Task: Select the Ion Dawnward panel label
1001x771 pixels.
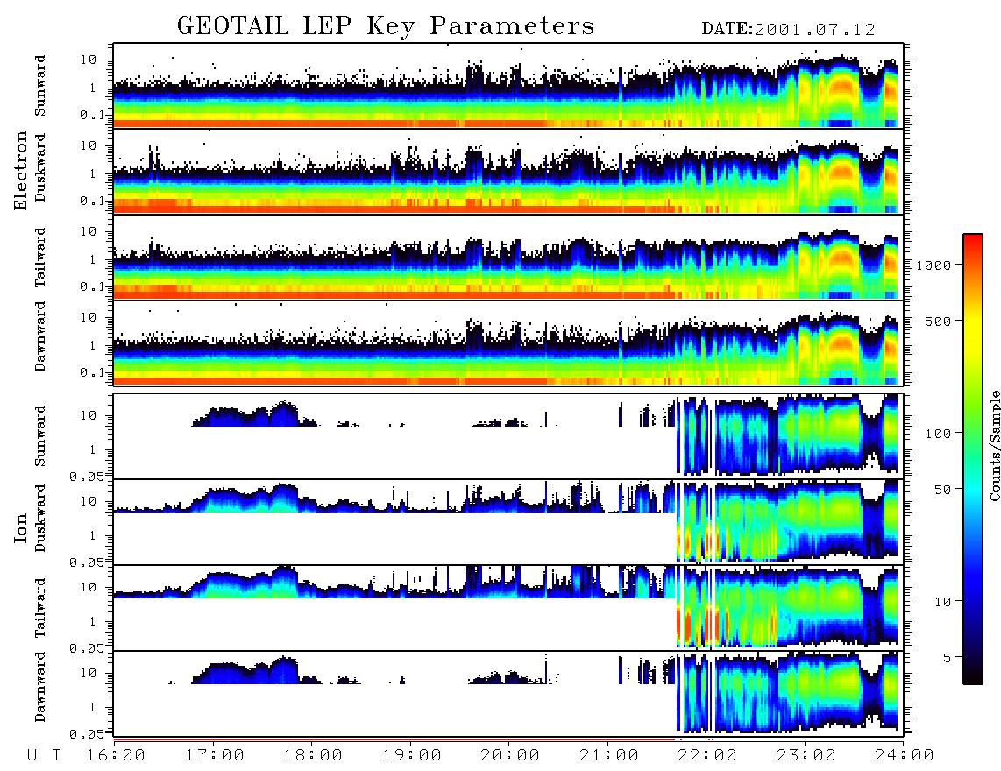Action: pos(40,687)
